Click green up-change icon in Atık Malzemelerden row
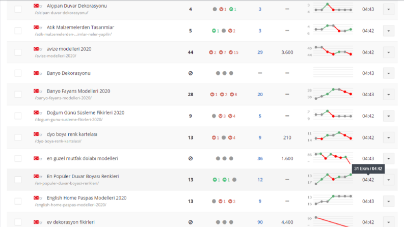This screenshot has height=227, width=404. click(214, 31)
